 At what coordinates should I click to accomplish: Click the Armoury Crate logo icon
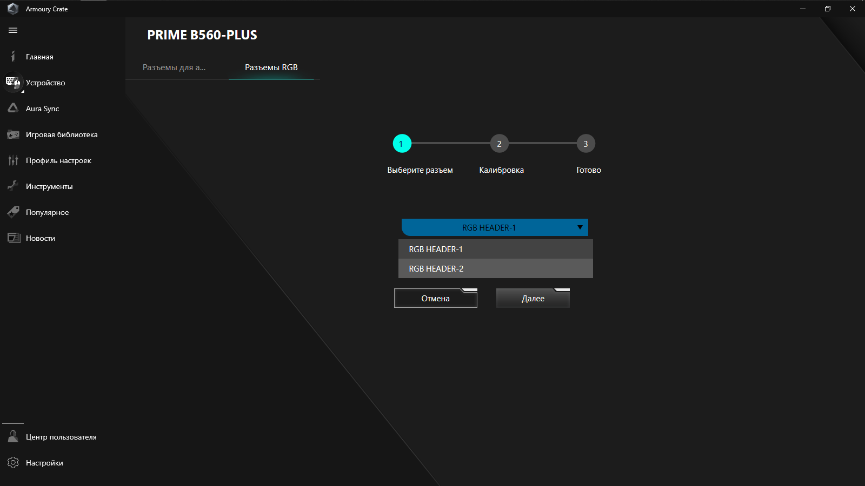(13, 9)
